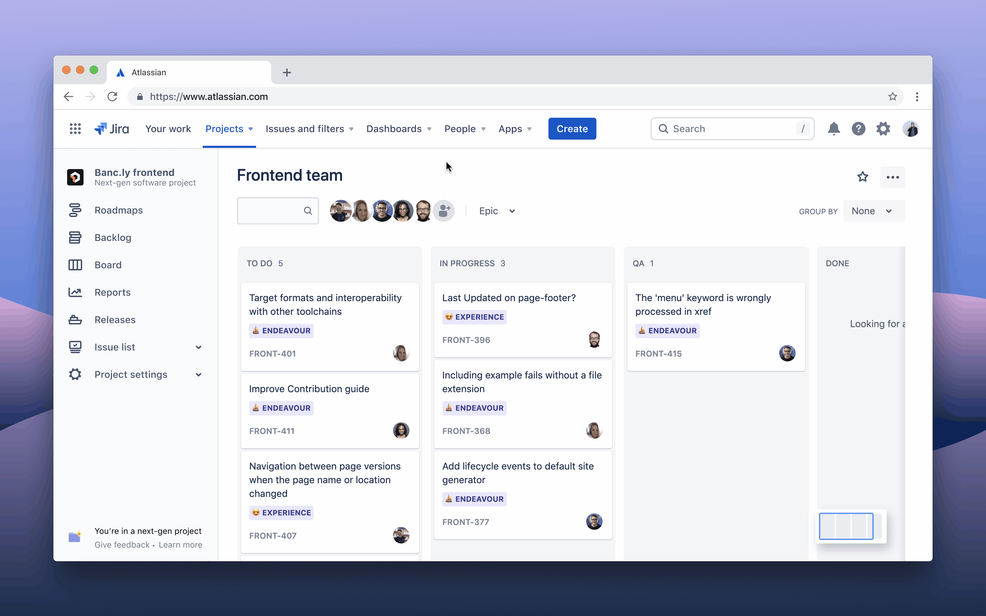Click the Backlog icon in sidebar
986x616 pixels.
75,237
